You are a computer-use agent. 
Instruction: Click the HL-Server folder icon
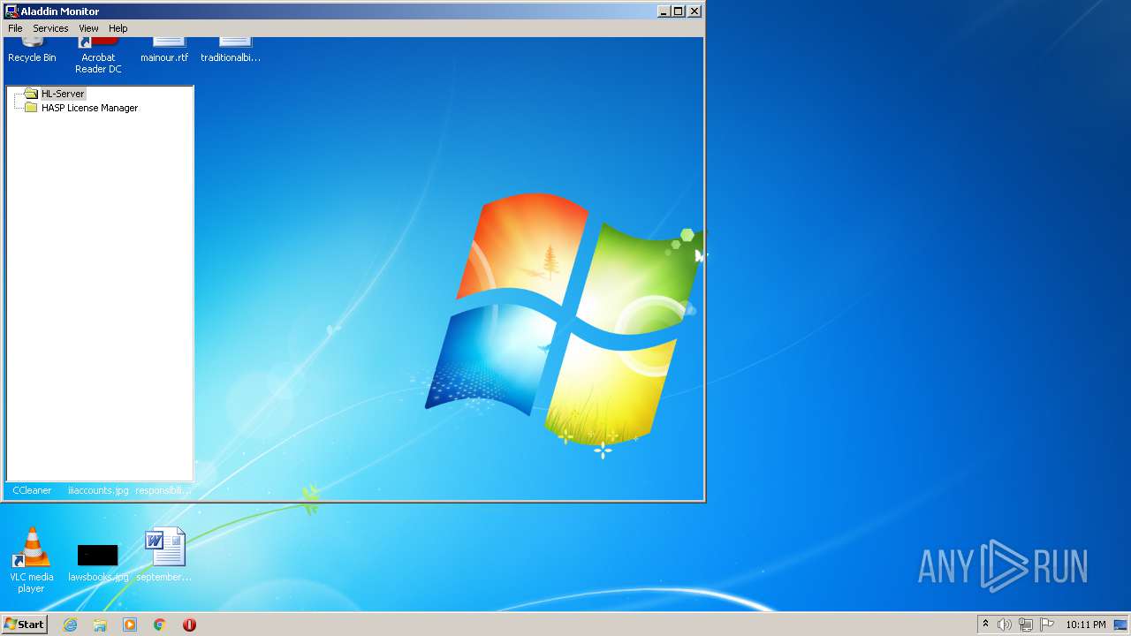pyautogui.click(x=31, y=94)
